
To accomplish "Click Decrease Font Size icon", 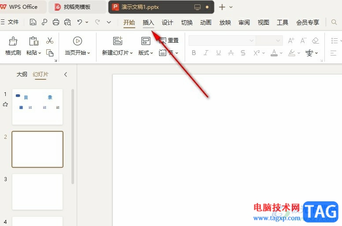I will (303, 41).
